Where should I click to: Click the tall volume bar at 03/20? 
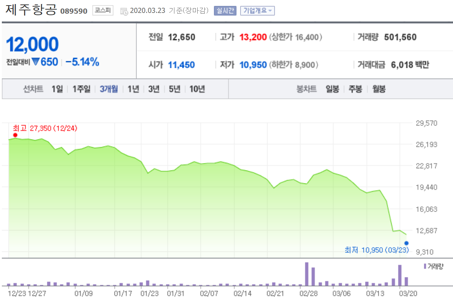point(399,276)
